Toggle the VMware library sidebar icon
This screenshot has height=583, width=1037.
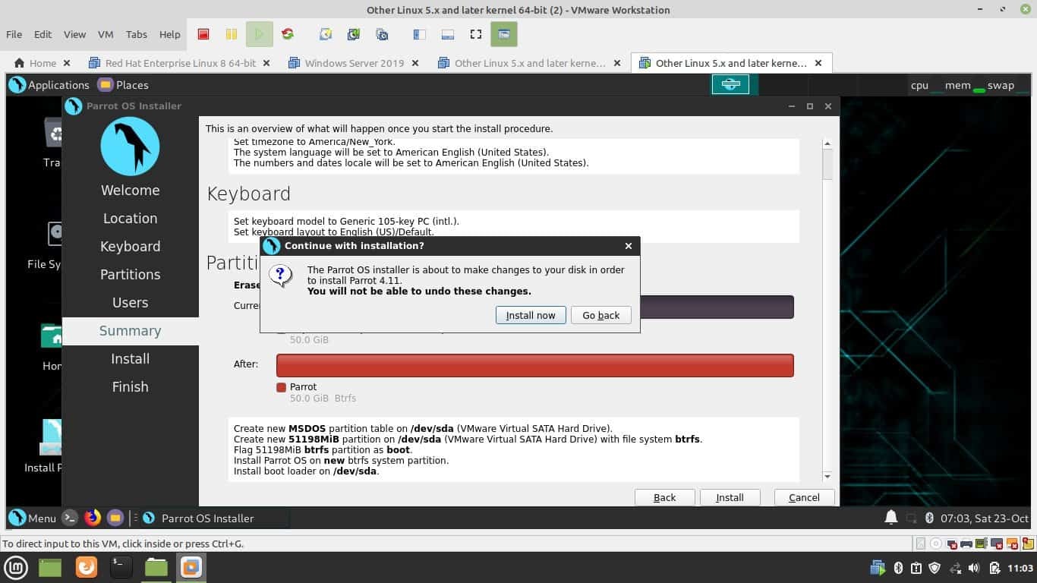[420, 34]
